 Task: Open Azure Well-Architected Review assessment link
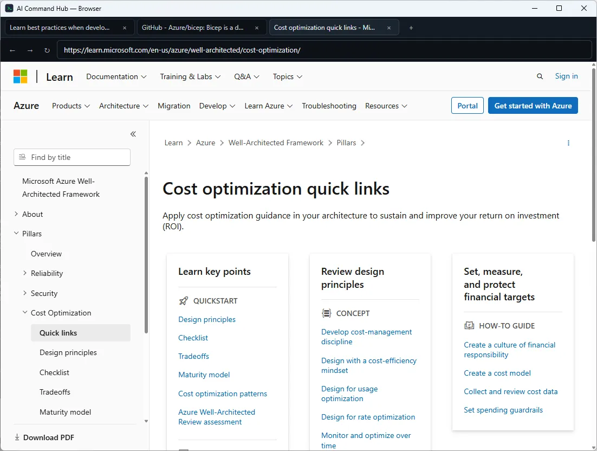click(216, 417)
